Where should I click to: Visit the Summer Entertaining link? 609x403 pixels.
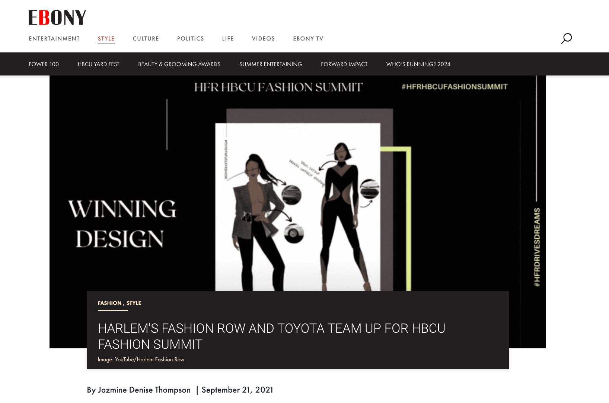[271, 64]
